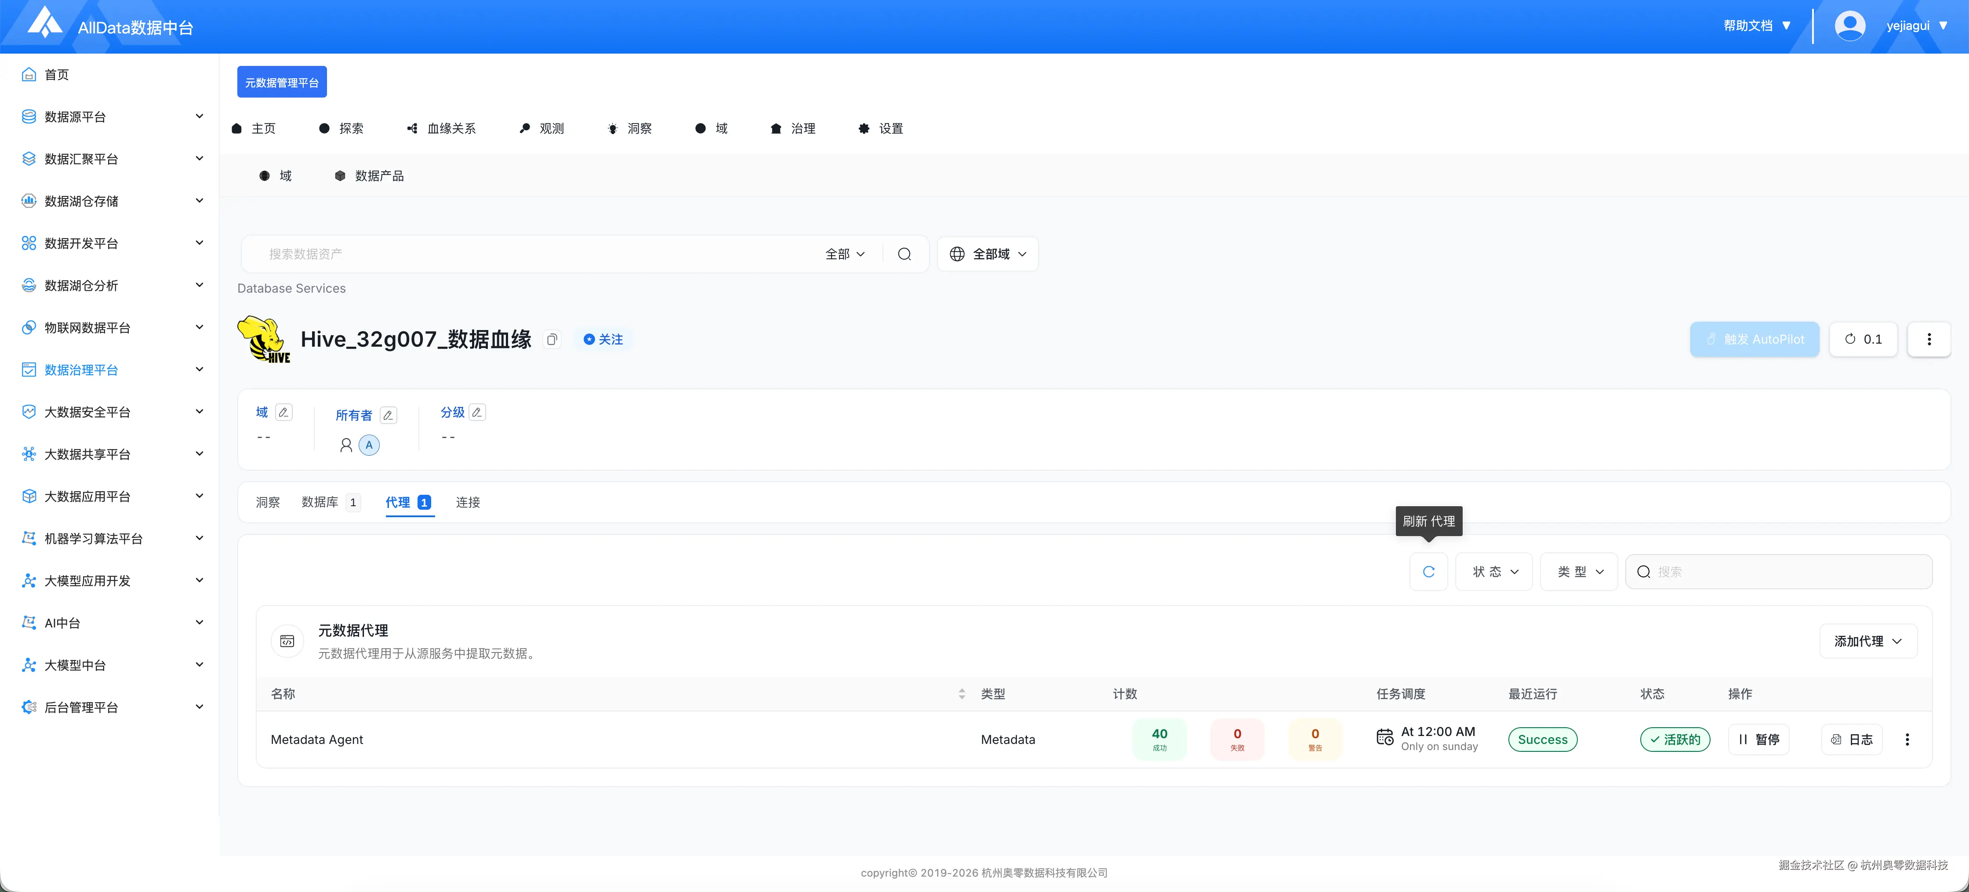Click the 大数据共享平台 icon

(x=29, y=454)
